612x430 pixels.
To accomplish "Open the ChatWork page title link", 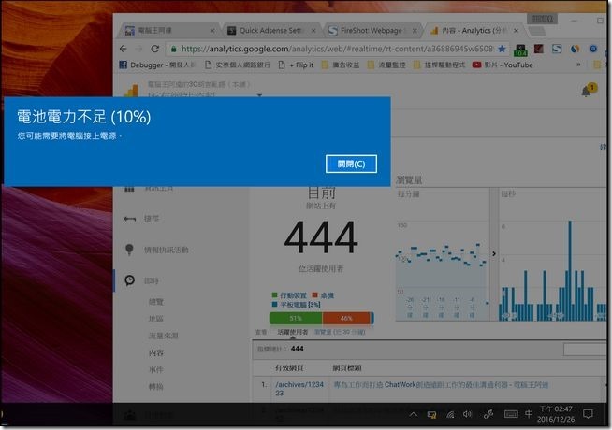I will pos(441,385).
